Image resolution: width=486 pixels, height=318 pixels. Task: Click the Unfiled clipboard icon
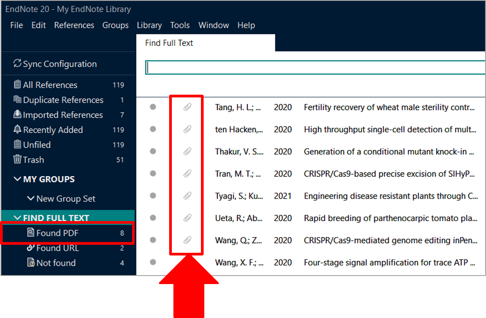point(17,144)
